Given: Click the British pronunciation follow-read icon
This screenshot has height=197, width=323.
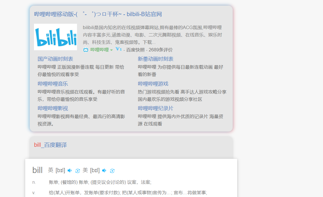Looking at the screenshot, I should [78, 171].
